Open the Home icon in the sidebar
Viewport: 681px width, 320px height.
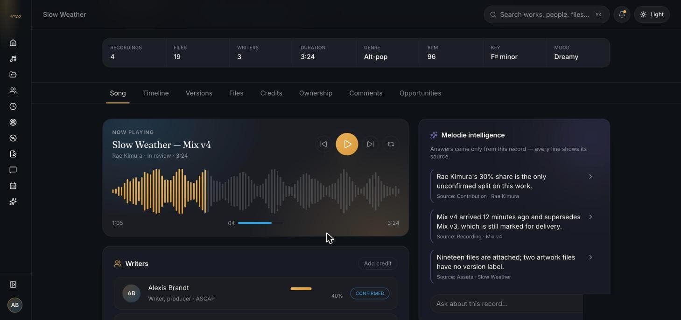click(x=13, y=43)
